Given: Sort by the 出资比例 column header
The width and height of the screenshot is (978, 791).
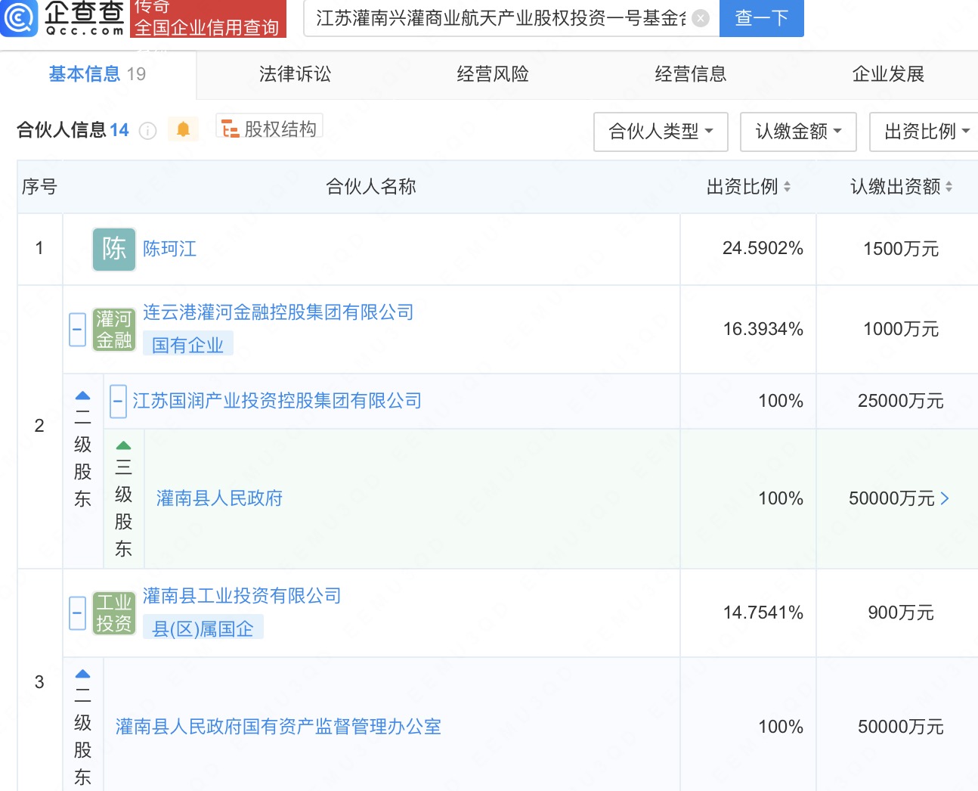Looking at the screenshot, I should click(x=748, y=187).
